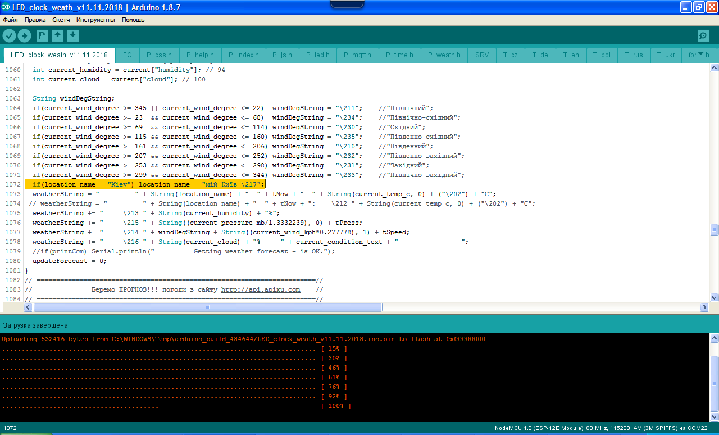Click the console scrollbar up arrow
719x435 pixels.
[714, 338]
